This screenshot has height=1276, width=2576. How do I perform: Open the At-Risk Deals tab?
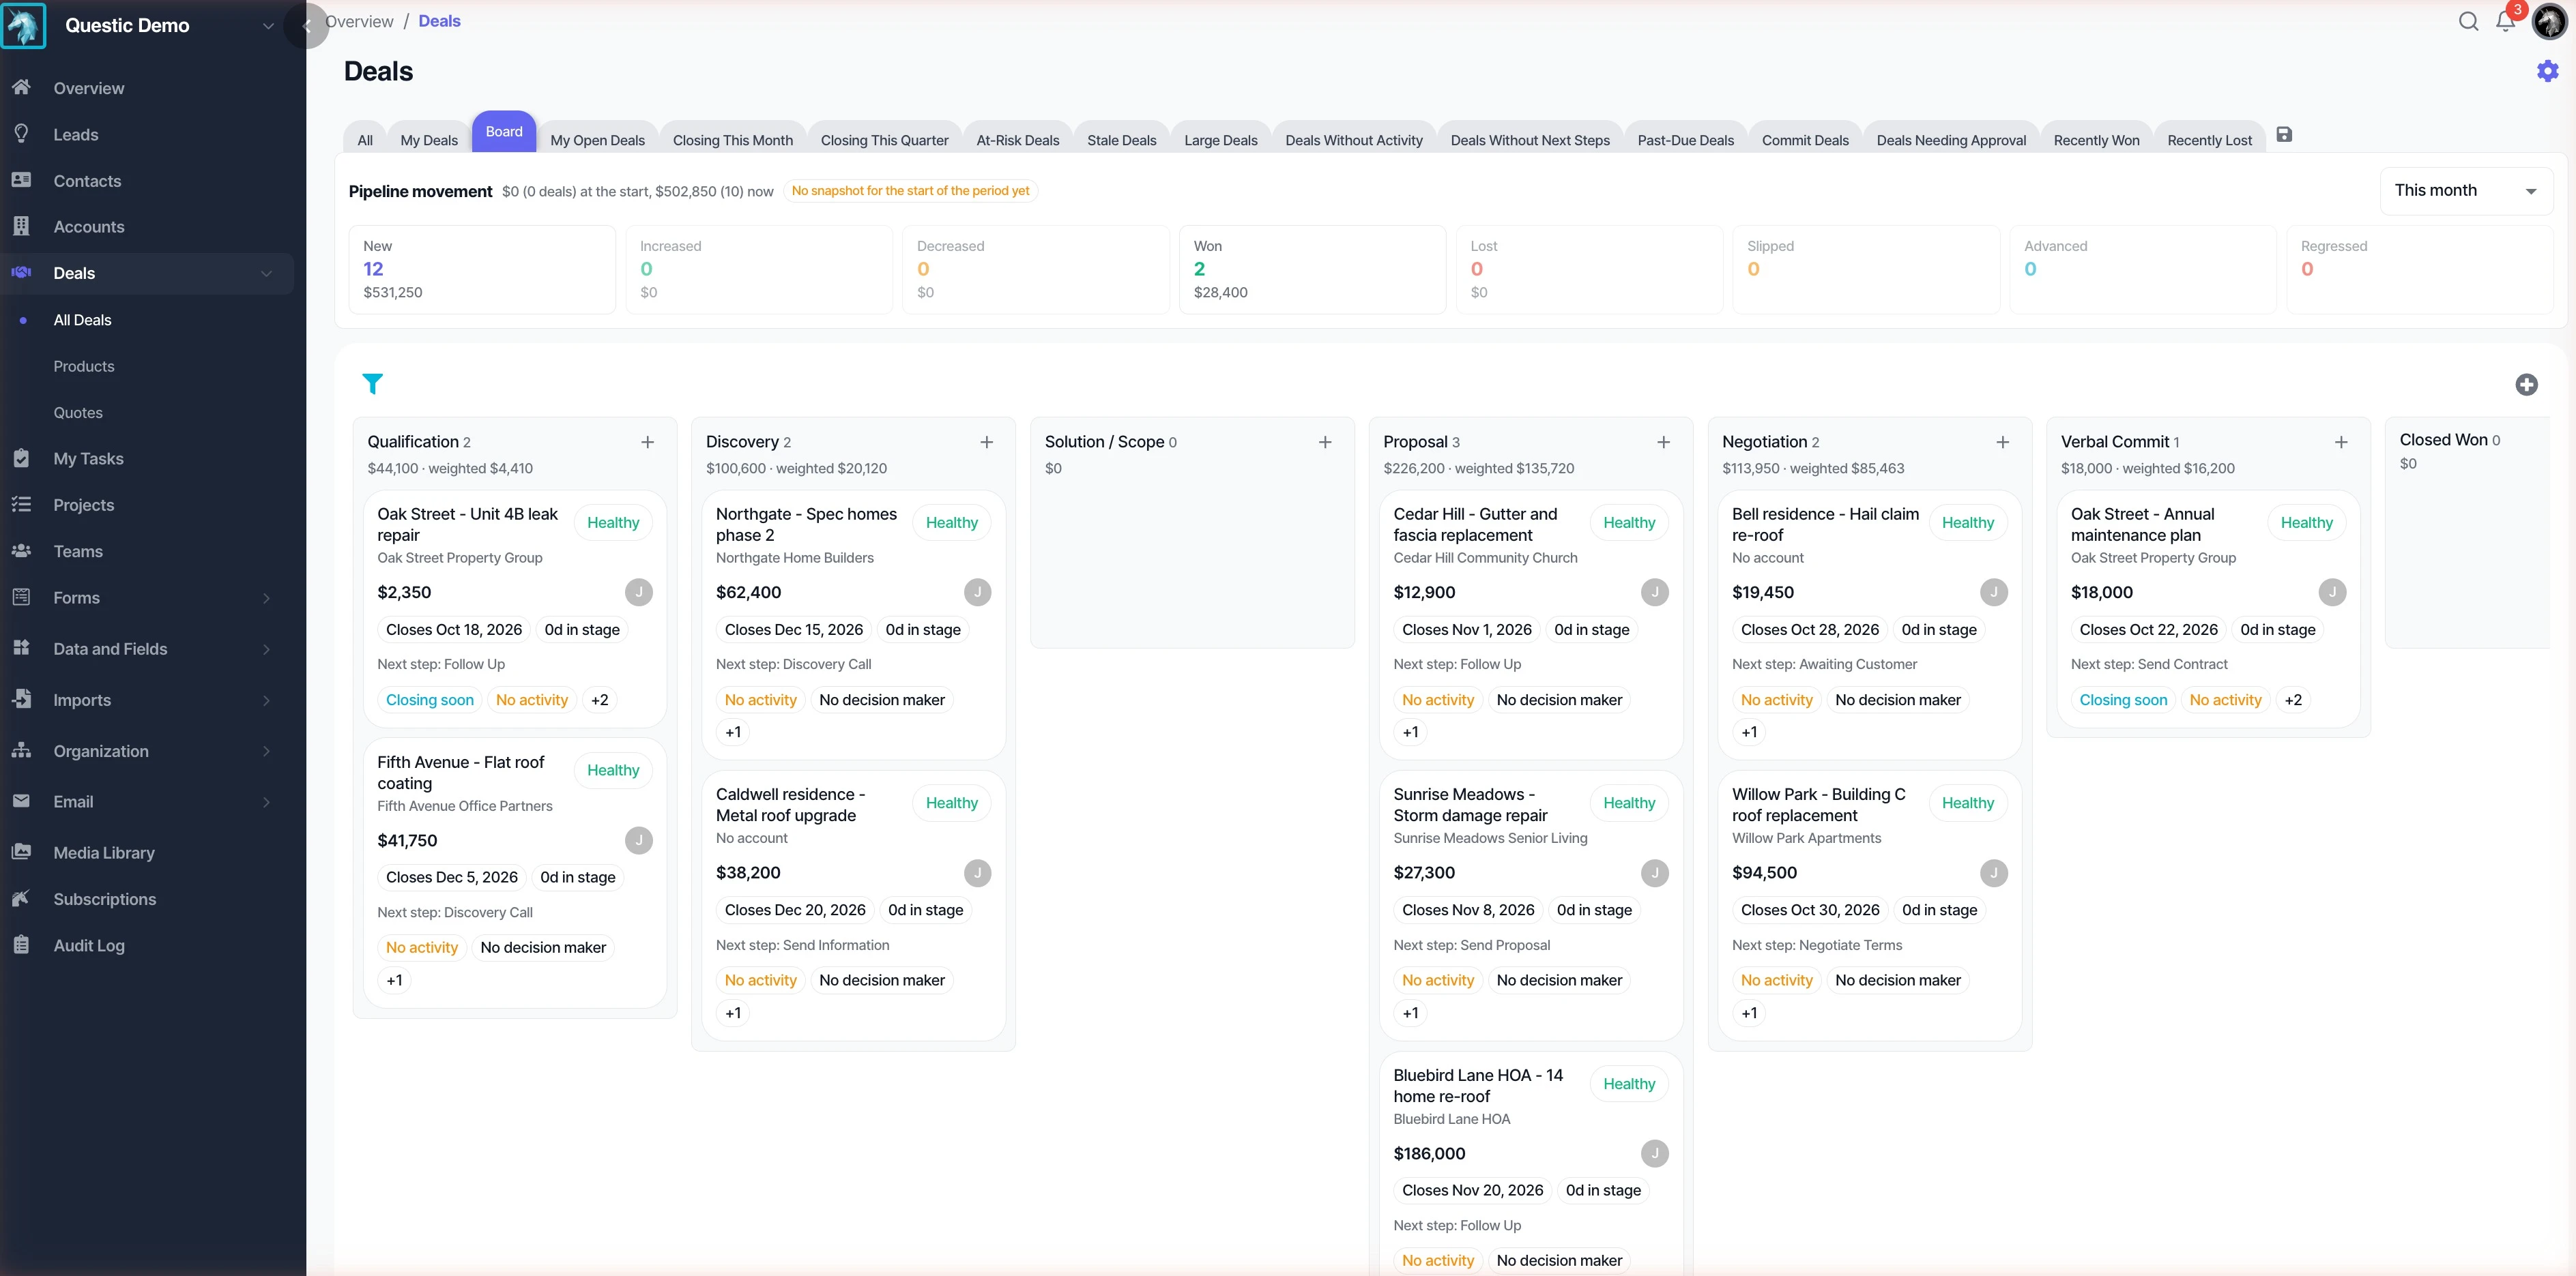pyautogui.click(x=1018, y=140)
